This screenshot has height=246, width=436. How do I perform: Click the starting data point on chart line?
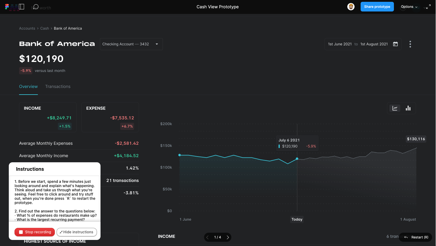pos(180,155)
